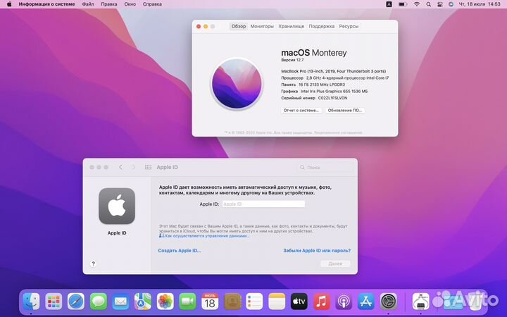Launch FaceTime from the Dock

[187, 302]
